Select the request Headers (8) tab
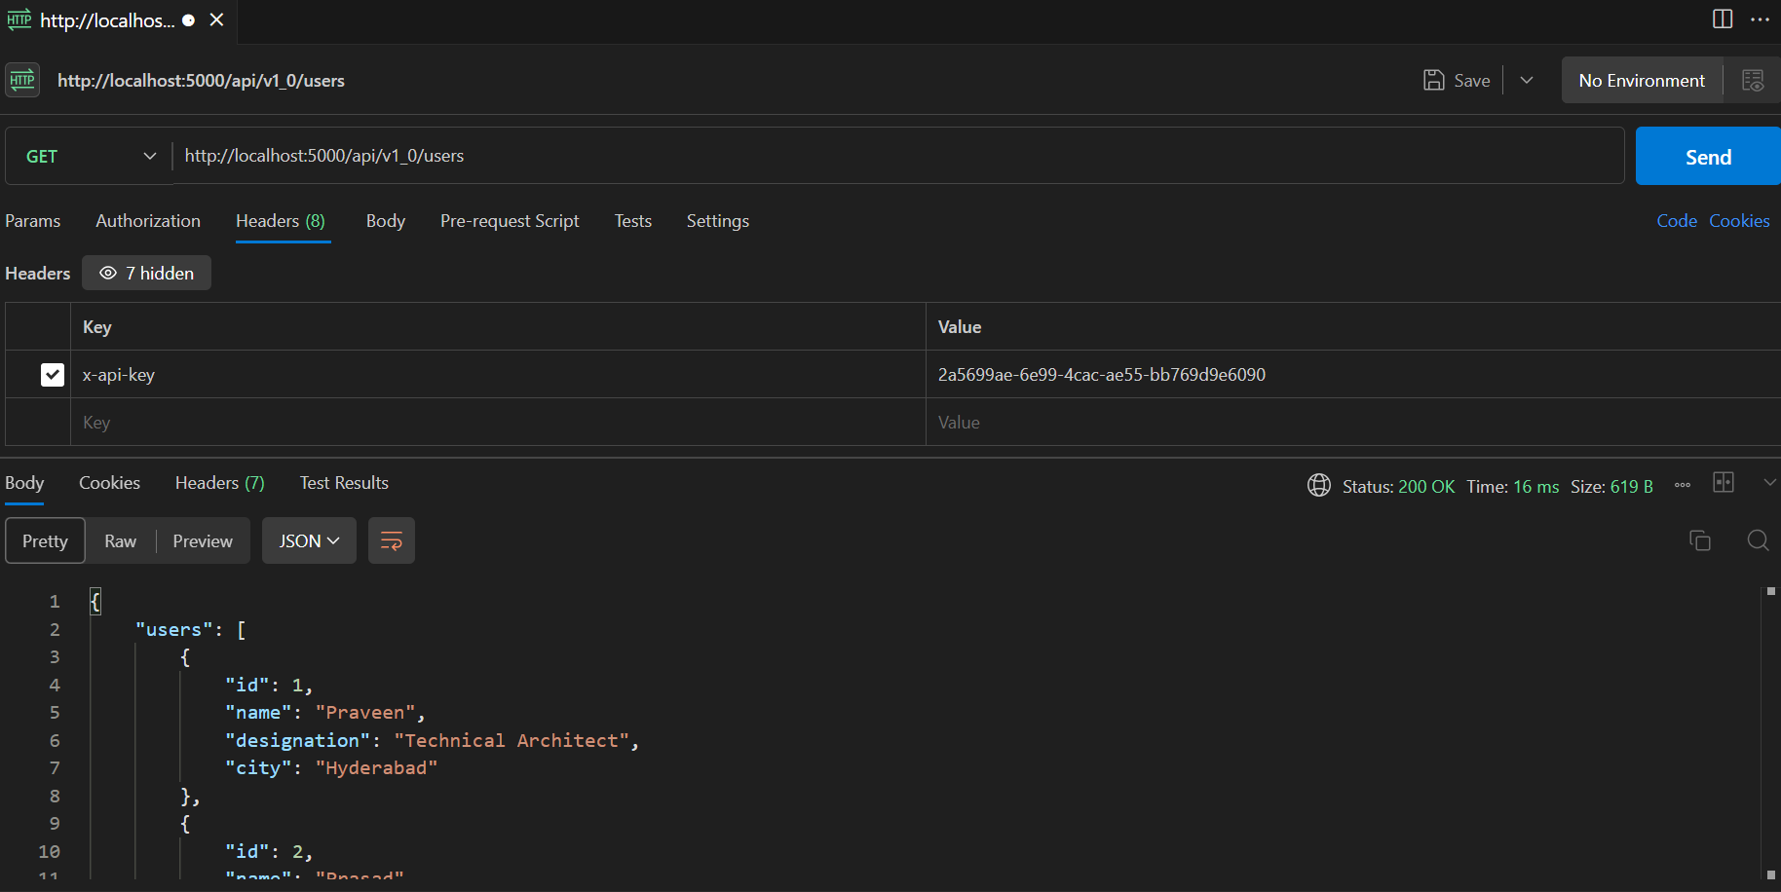Screen dimensions: 1781x892 point(281,221)
